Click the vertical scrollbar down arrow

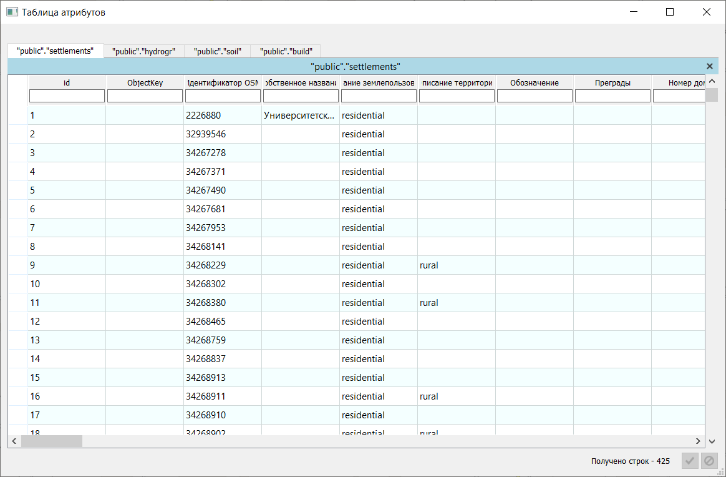point(712,441)
